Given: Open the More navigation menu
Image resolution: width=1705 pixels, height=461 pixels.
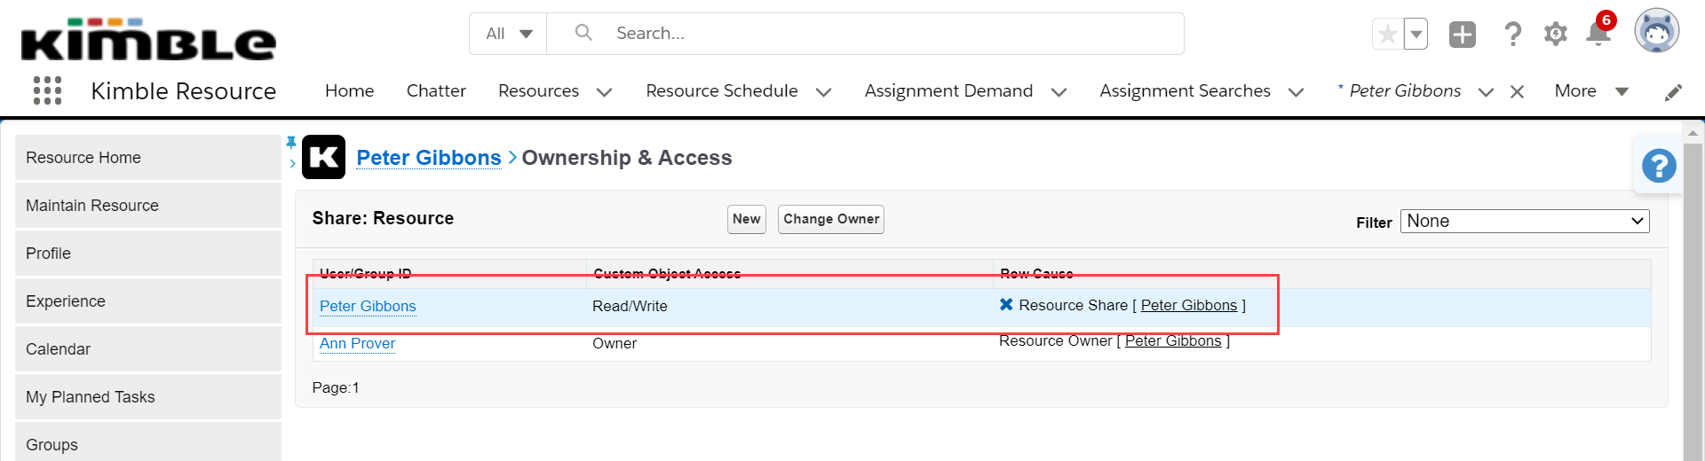Looking at the screenshot, I should click(x=1591, y=91).
